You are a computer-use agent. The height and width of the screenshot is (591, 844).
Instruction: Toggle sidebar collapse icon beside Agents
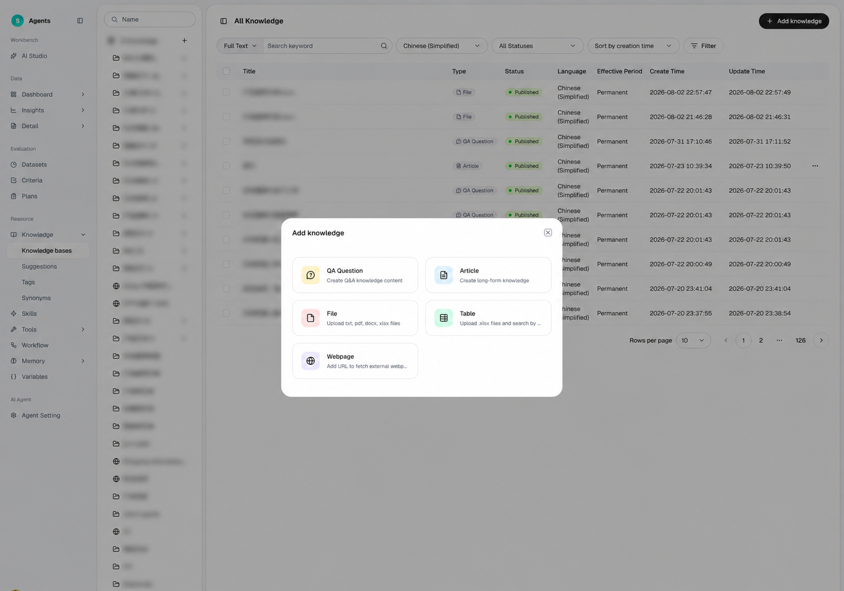click(80, 21)
